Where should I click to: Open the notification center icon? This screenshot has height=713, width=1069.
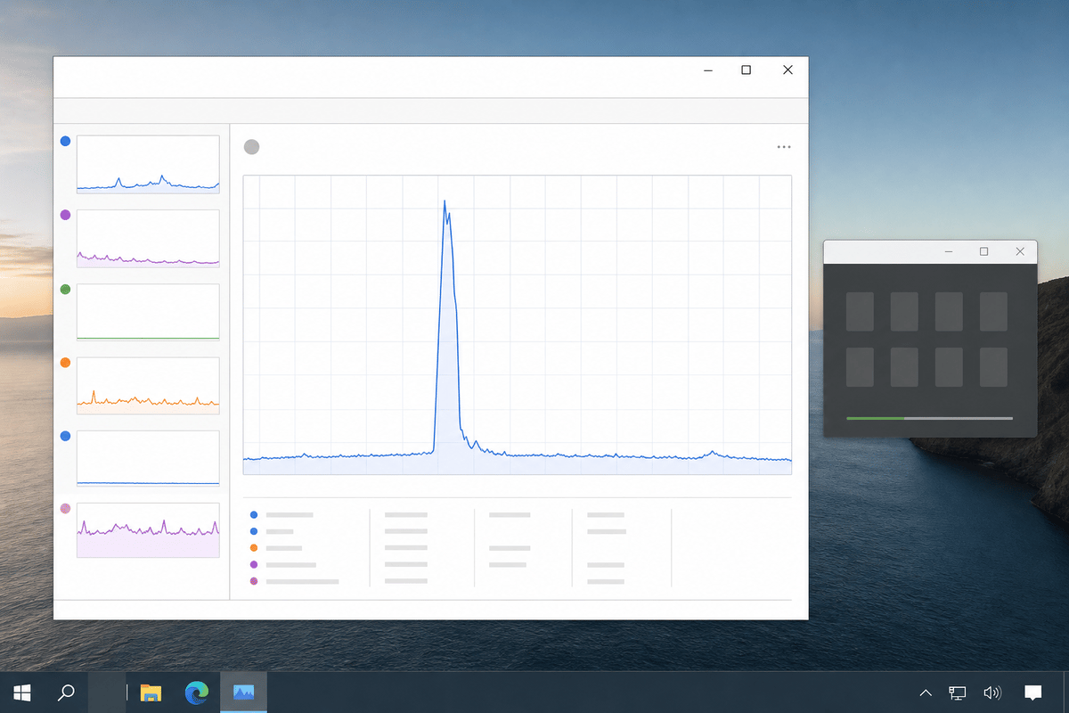1033,693
